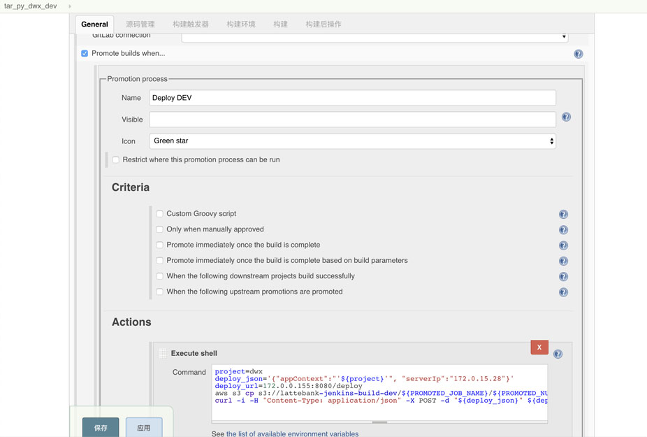The width and height of the screenshot is (647, 437).
Task: Click help icon for Custom Groovy script
Action: click(x=563, y=214)
